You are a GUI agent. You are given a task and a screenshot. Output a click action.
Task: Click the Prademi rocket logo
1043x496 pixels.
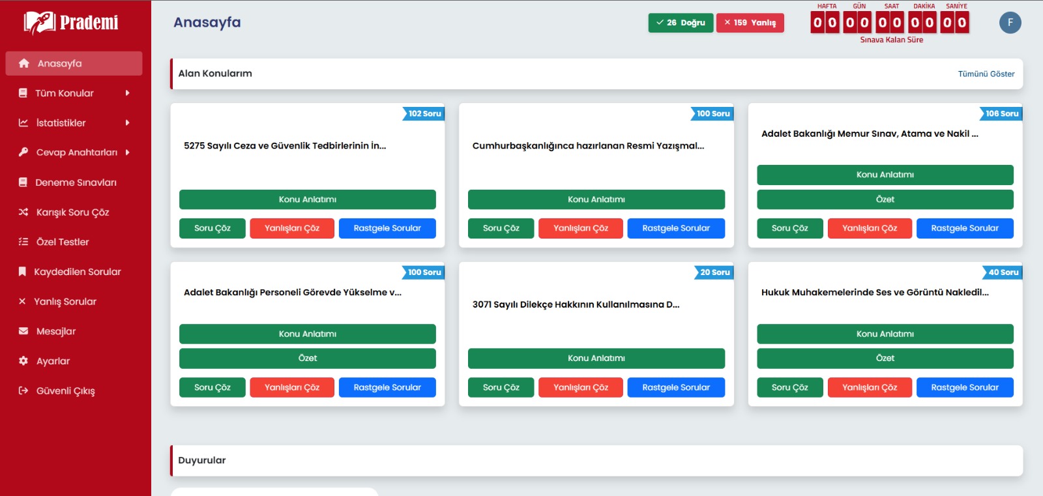(x=40, y=23)
